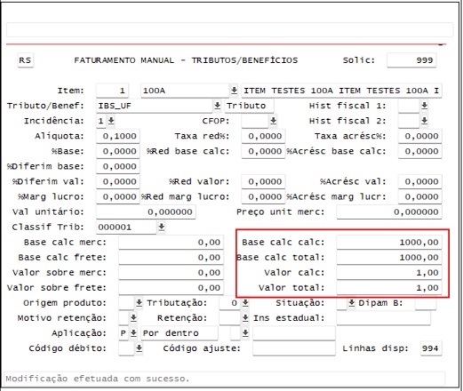Click the item code field 100A
The image size is (463, 391).
[185, 91]
